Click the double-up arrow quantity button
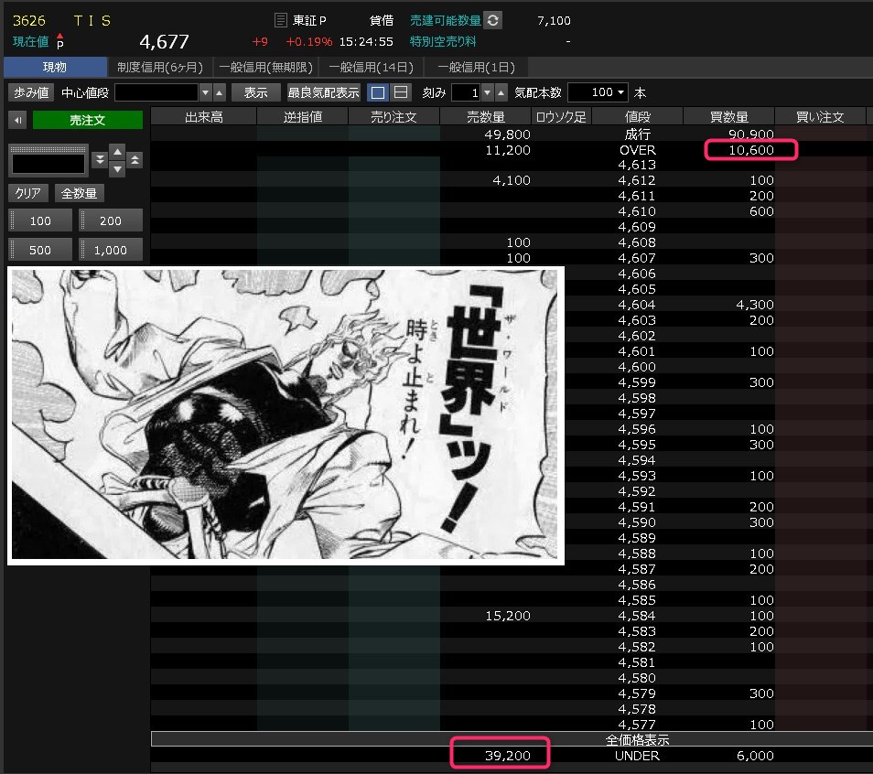873x774 pixels. point(135,160)
